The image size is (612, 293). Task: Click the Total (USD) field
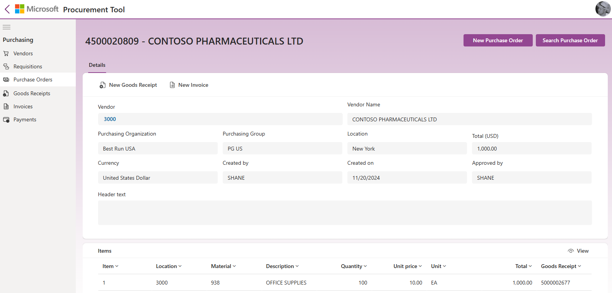pyautogui.click(x=532, y=148)
